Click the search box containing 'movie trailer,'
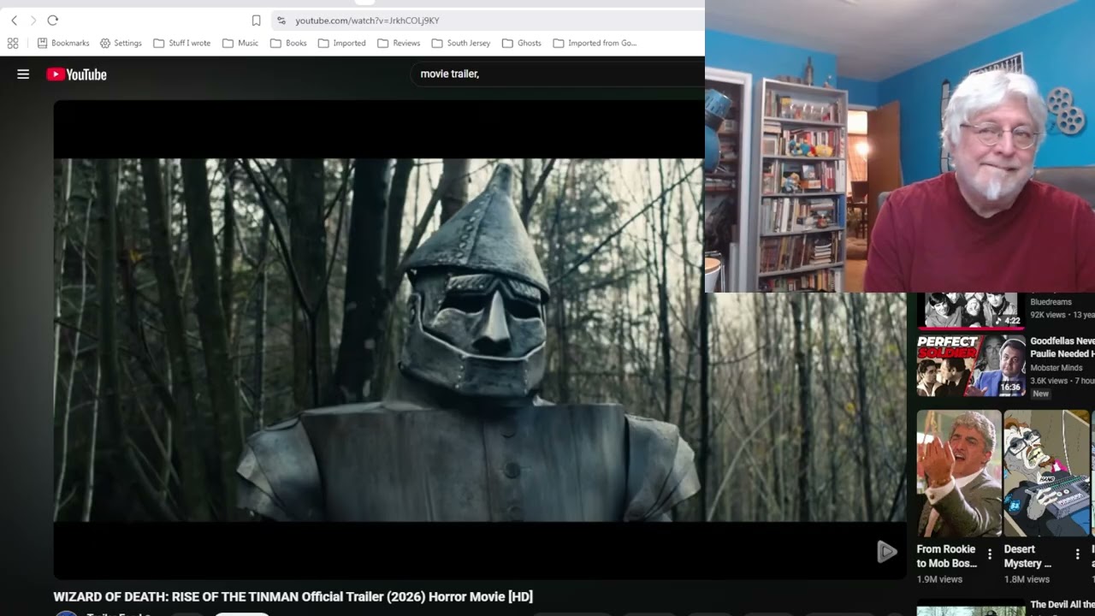This screenshot has height=616, width=1095. (x=556, y=74)
